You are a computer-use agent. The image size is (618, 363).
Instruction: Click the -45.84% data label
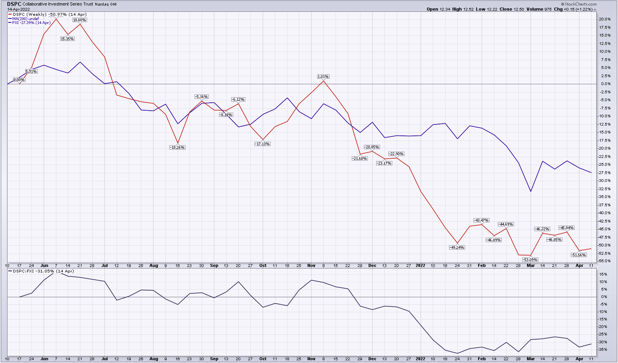[x=566, y=228]
